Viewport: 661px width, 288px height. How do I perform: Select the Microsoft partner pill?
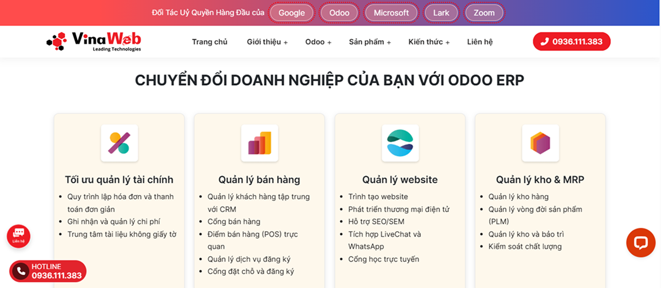391,13
